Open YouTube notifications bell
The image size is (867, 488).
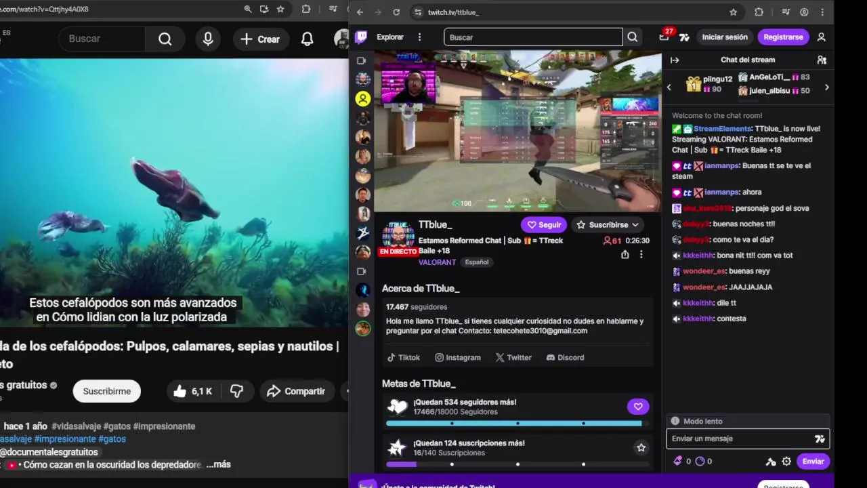pyautogui.click(x=307, y=39)
